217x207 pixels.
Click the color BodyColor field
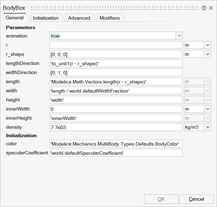tap(116, 143)
